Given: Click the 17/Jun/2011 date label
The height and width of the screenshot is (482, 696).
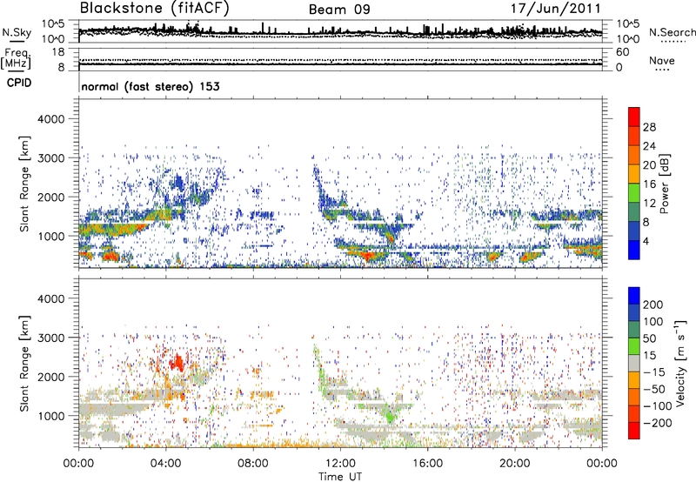Looking at the screenshot, I should click(x=556, y=9).
